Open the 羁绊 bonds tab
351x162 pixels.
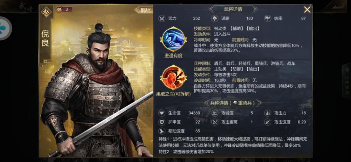click(144, 10)
